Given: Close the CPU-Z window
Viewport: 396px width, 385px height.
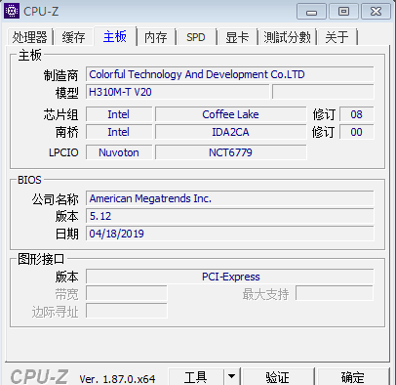Looking at the screenshot, I should pyautogui.click(x=376, y=12).
